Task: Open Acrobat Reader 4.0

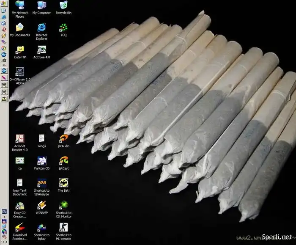Action: coord(19,139)
